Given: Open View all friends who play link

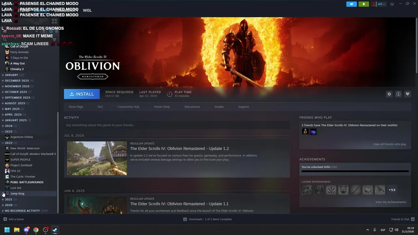Looking at the screenshot, I should click(390, 144).
